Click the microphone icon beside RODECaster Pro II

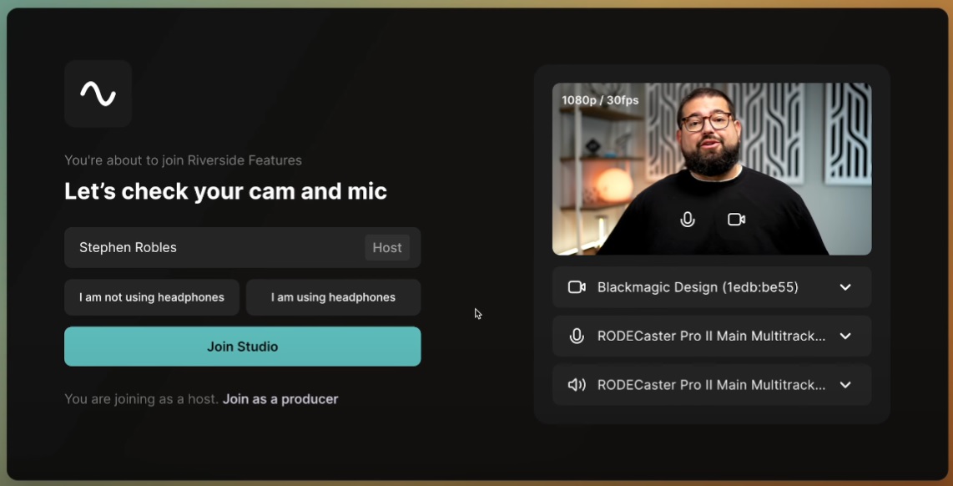576,336
